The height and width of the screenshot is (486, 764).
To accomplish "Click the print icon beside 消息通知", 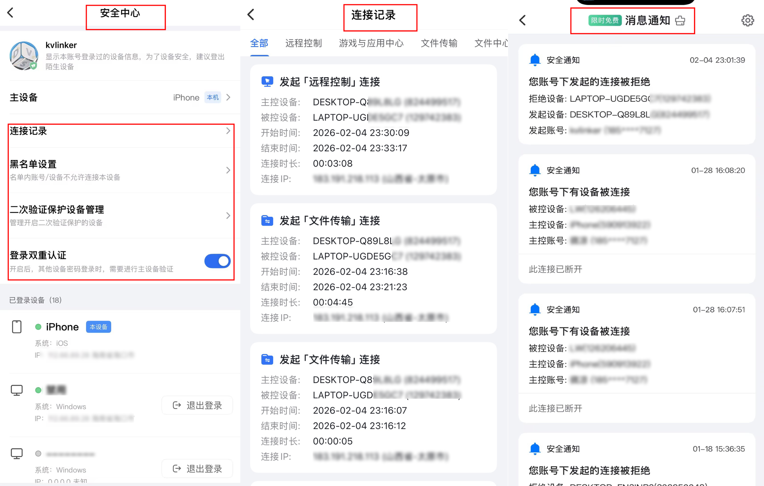I will point(680,21).
